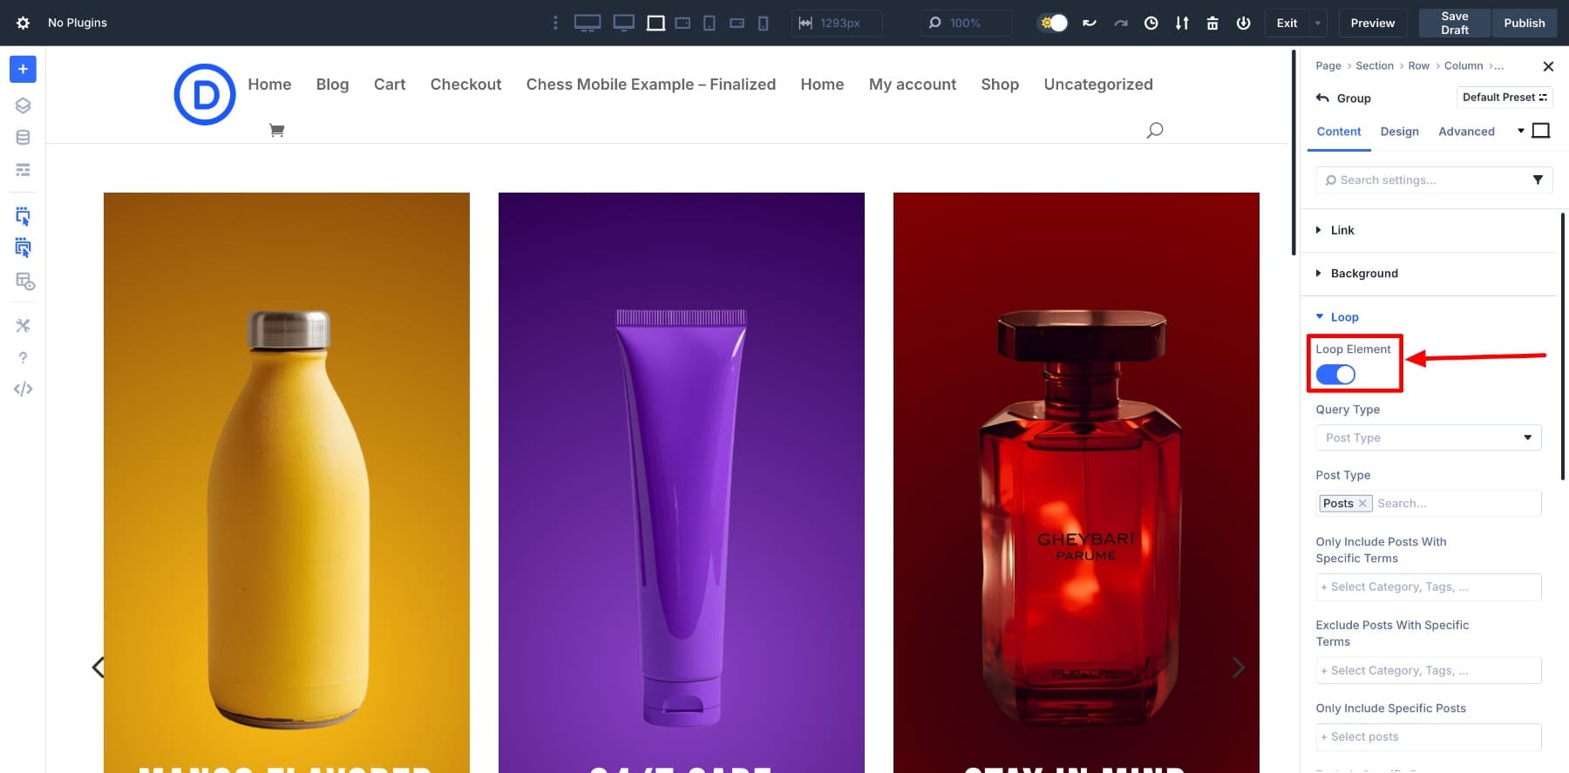This screenshot has width=1569, height=773.
Task: Click the search magnifier icon on page
Action: (1154, 131)
